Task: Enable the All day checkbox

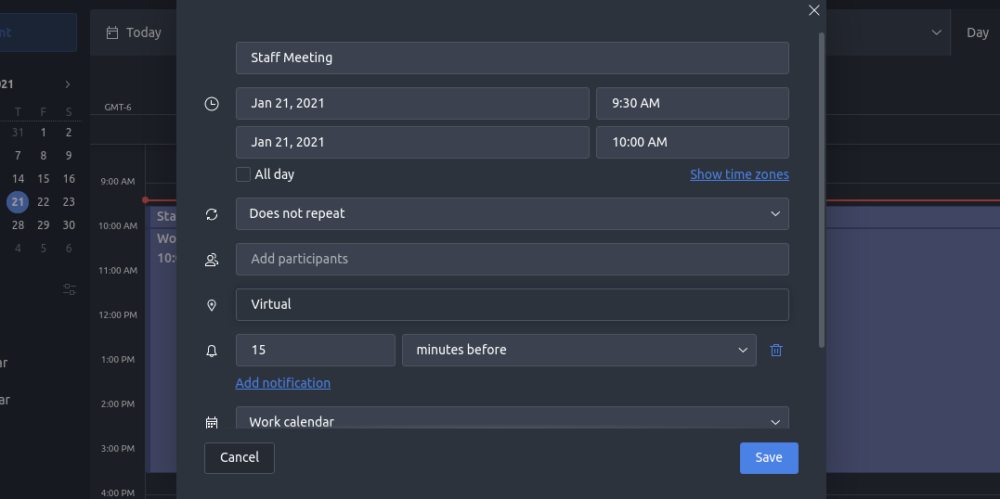Action: pyautogui.click(x=243, y=174)
